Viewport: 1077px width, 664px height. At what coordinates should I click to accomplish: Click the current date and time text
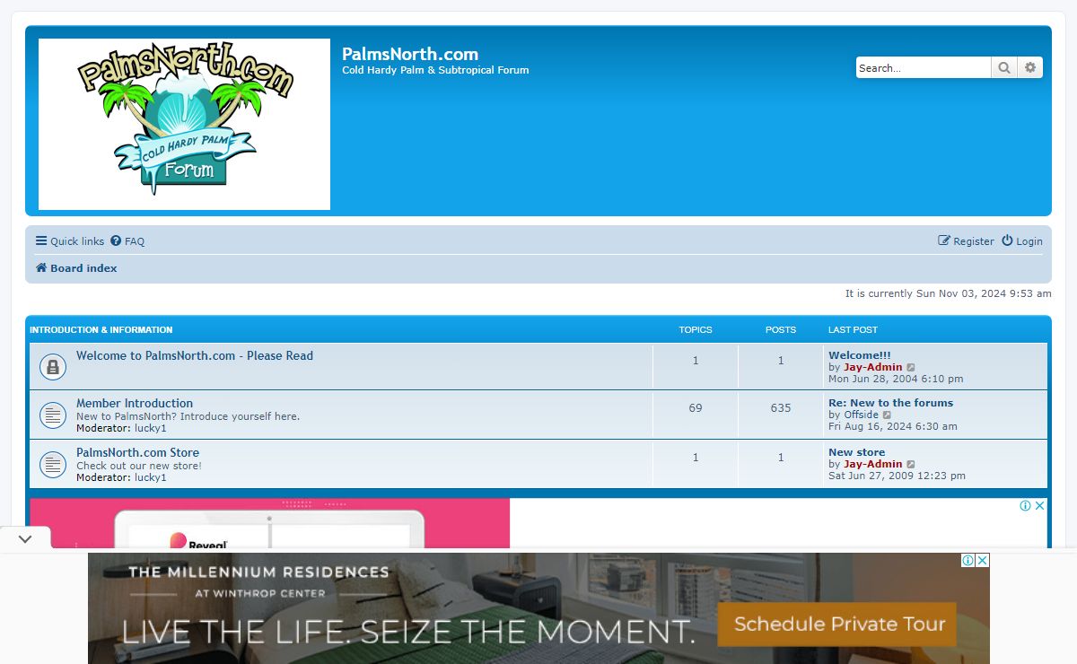coord(948,293)
